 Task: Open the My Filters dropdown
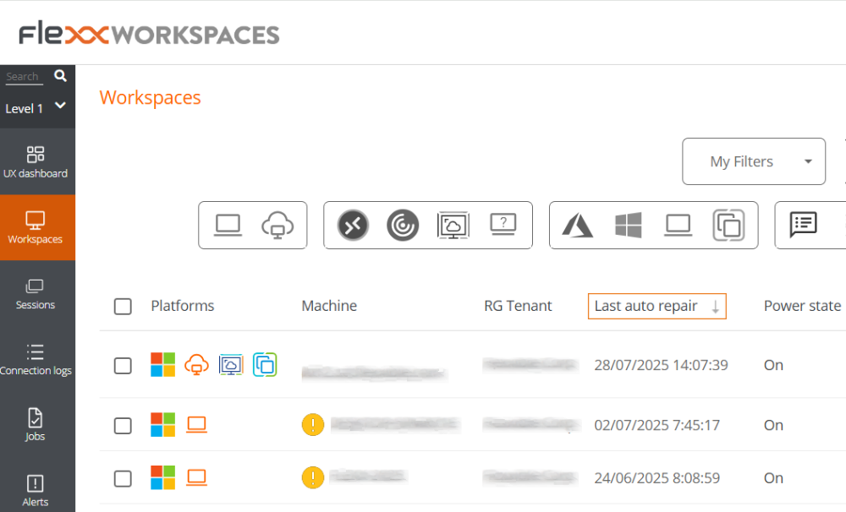754,161
